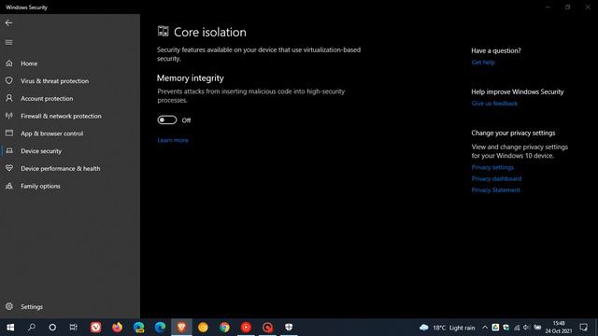Click the Account protection person icon
598x336 pixels.
pos(9,98)
